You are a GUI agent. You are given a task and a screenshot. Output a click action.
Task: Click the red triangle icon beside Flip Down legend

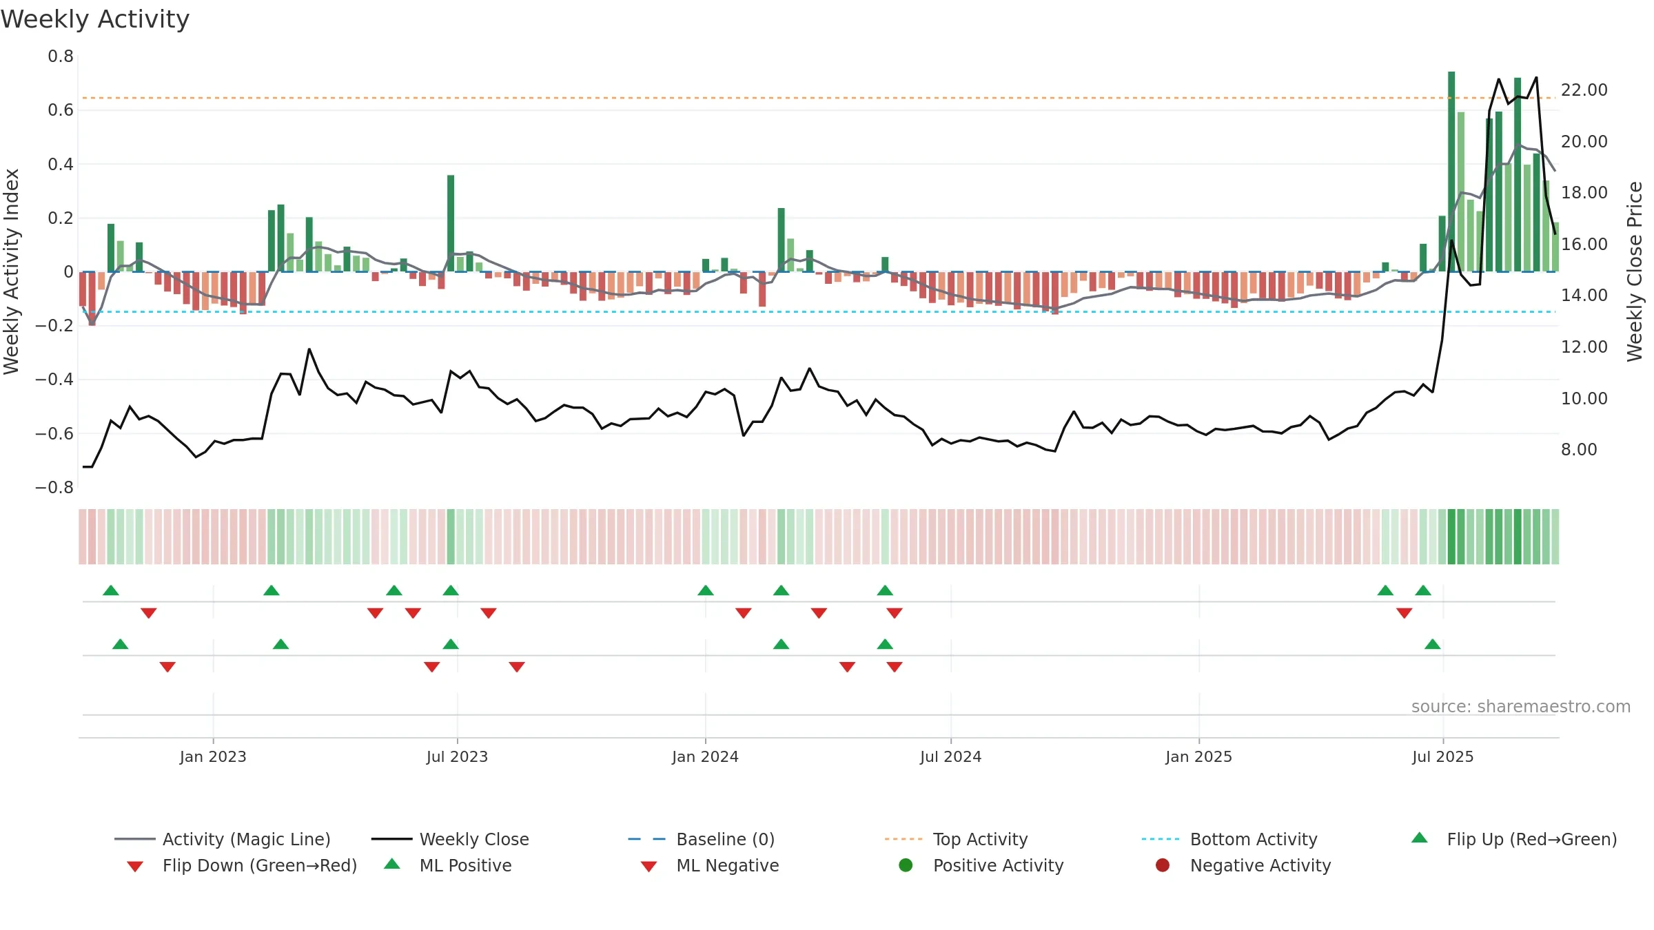point(135,867)
